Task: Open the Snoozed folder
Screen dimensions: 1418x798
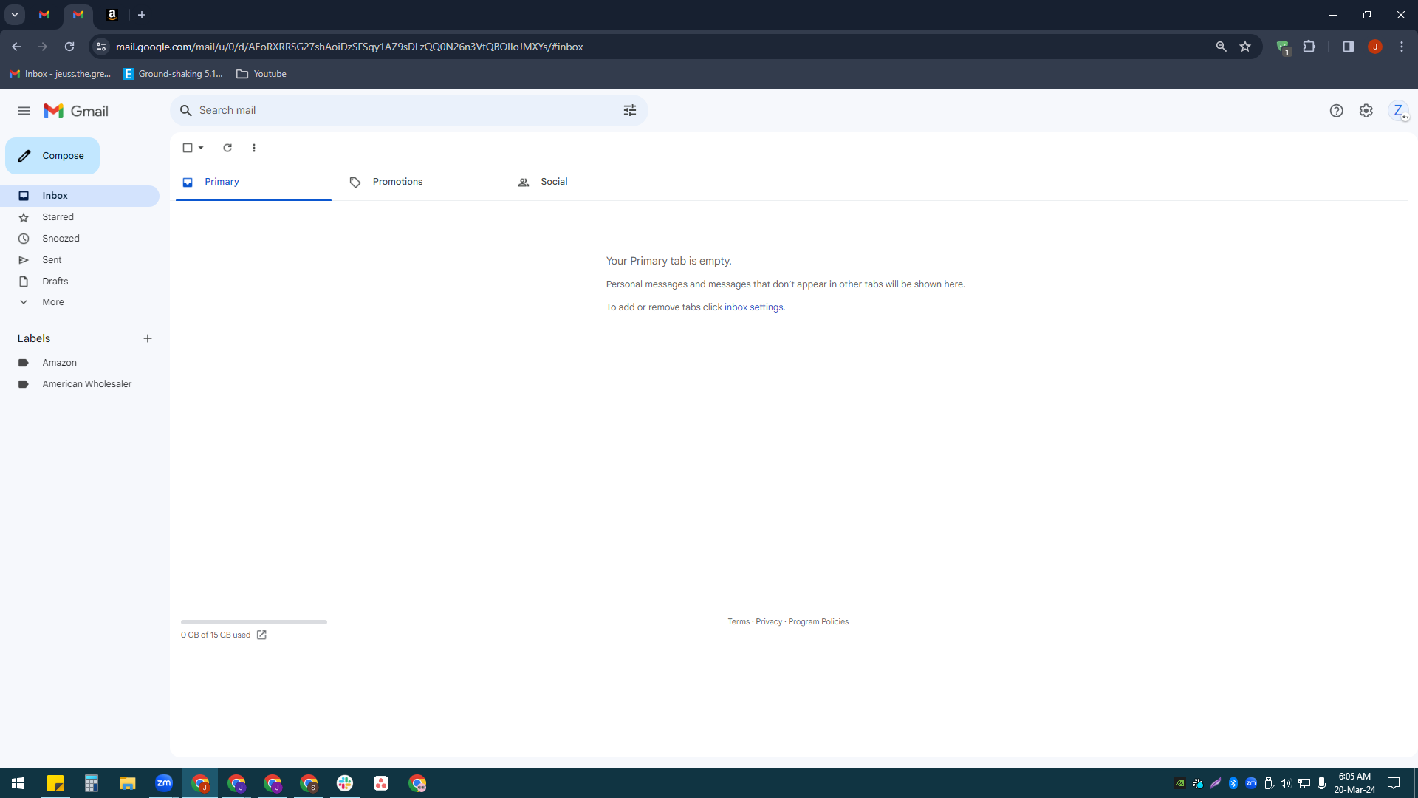Action: (x=80, y=239)
